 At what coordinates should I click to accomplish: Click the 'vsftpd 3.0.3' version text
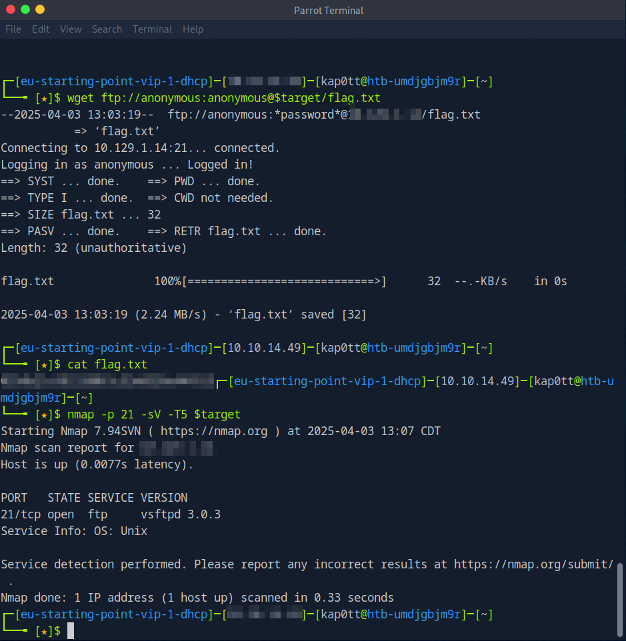[181, 514]
